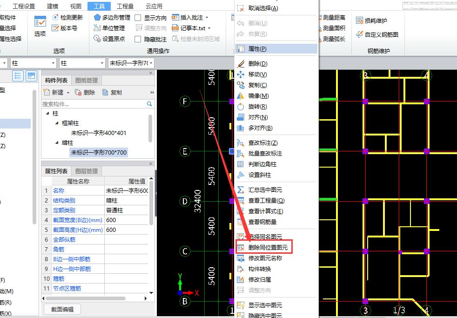This screenshot has height=318, width=457.
Task: Open 单位管理 unit management
Action: click(109, 28)
